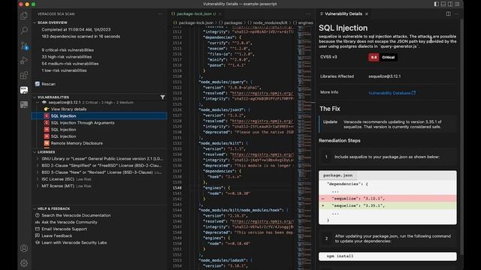Image resolution: width=481 pixels, height=270 pixels.
Task: Toggle the secondary side bar layout
Action: 450,4
